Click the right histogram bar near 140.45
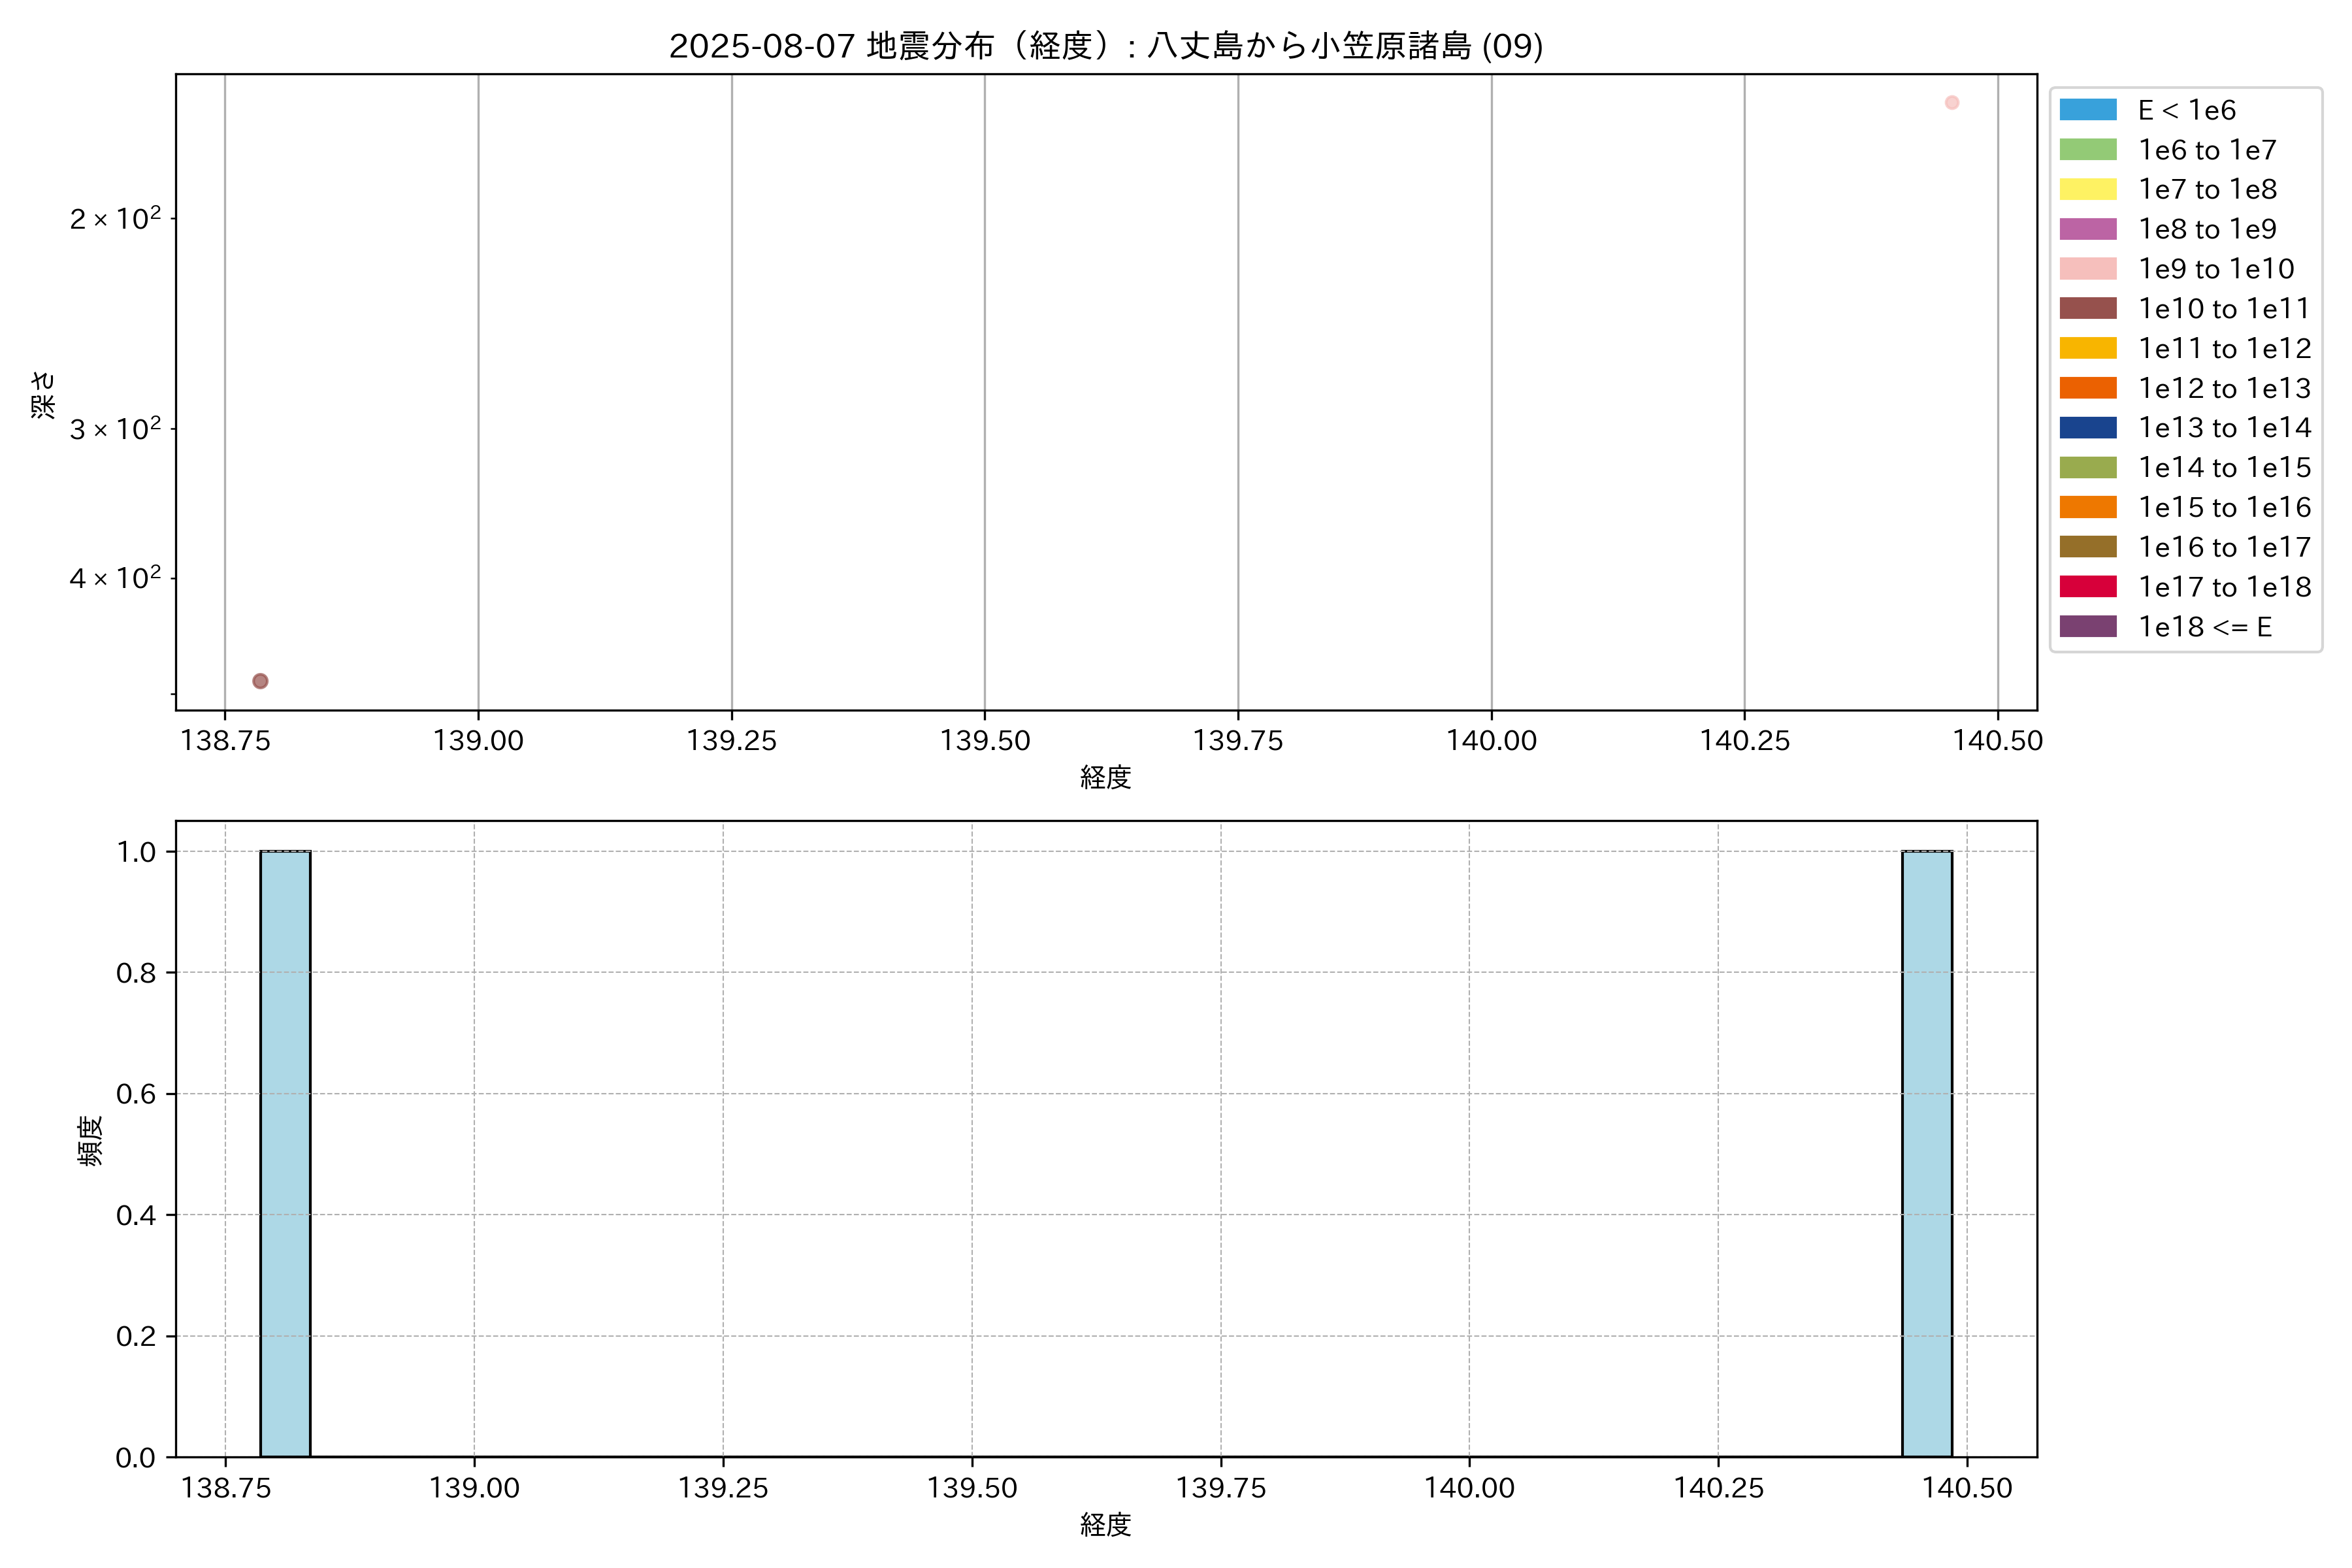 tap(1926, 1153)
